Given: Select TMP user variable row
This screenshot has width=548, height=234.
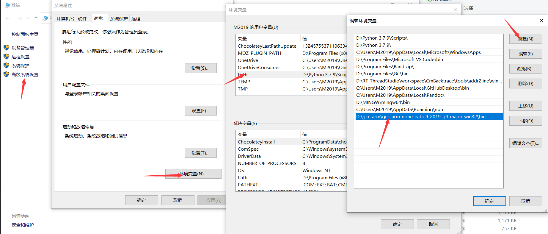Looking at the screenshot, I should (291, 89).
